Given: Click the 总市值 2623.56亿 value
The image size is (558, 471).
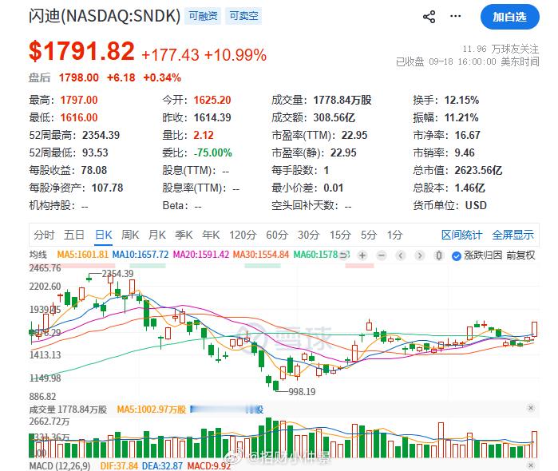Looking at the screenshot, I should 478,170.
